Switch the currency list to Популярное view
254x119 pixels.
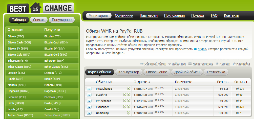coord(62,20)
